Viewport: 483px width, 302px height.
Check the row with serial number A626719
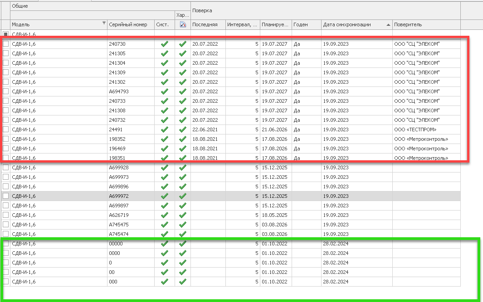click(6, 215)
